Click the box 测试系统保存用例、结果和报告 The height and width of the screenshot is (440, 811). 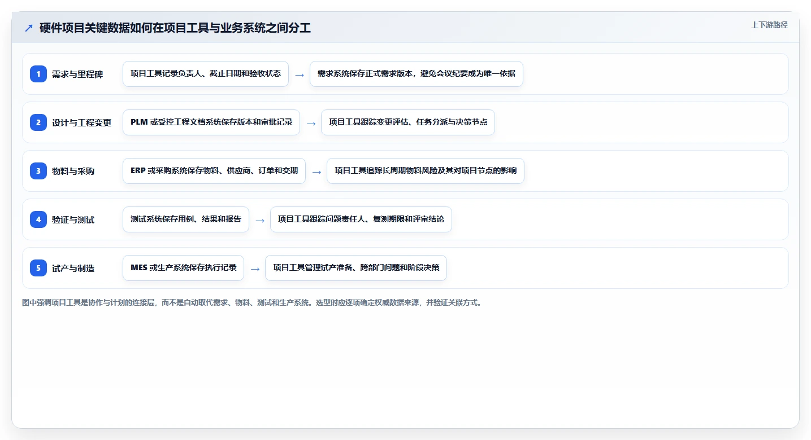(x=186, y=219)
